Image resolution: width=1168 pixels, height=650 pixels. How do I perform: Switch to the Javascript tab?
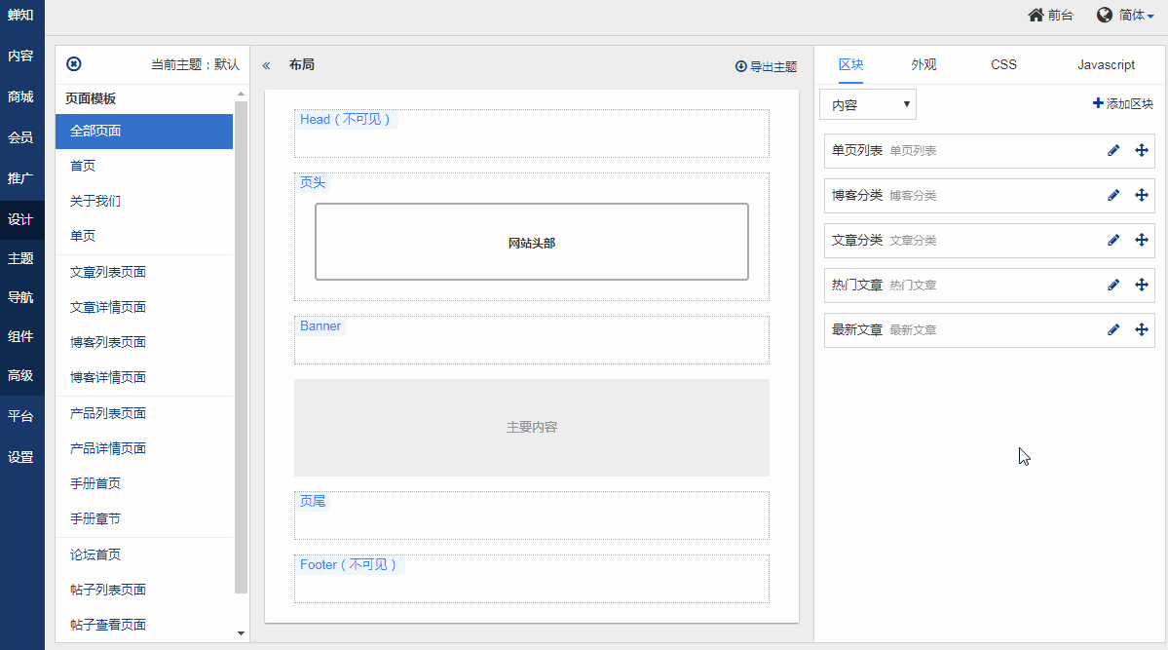point(1106,65)
